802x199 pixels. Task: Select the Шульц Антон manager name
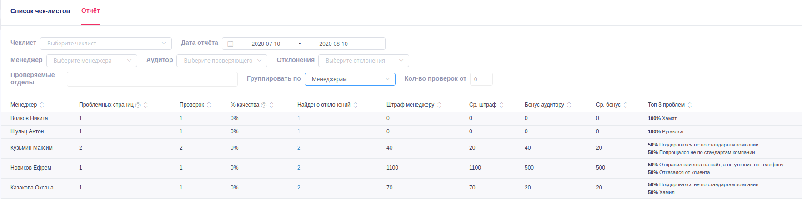pos(27,131)
